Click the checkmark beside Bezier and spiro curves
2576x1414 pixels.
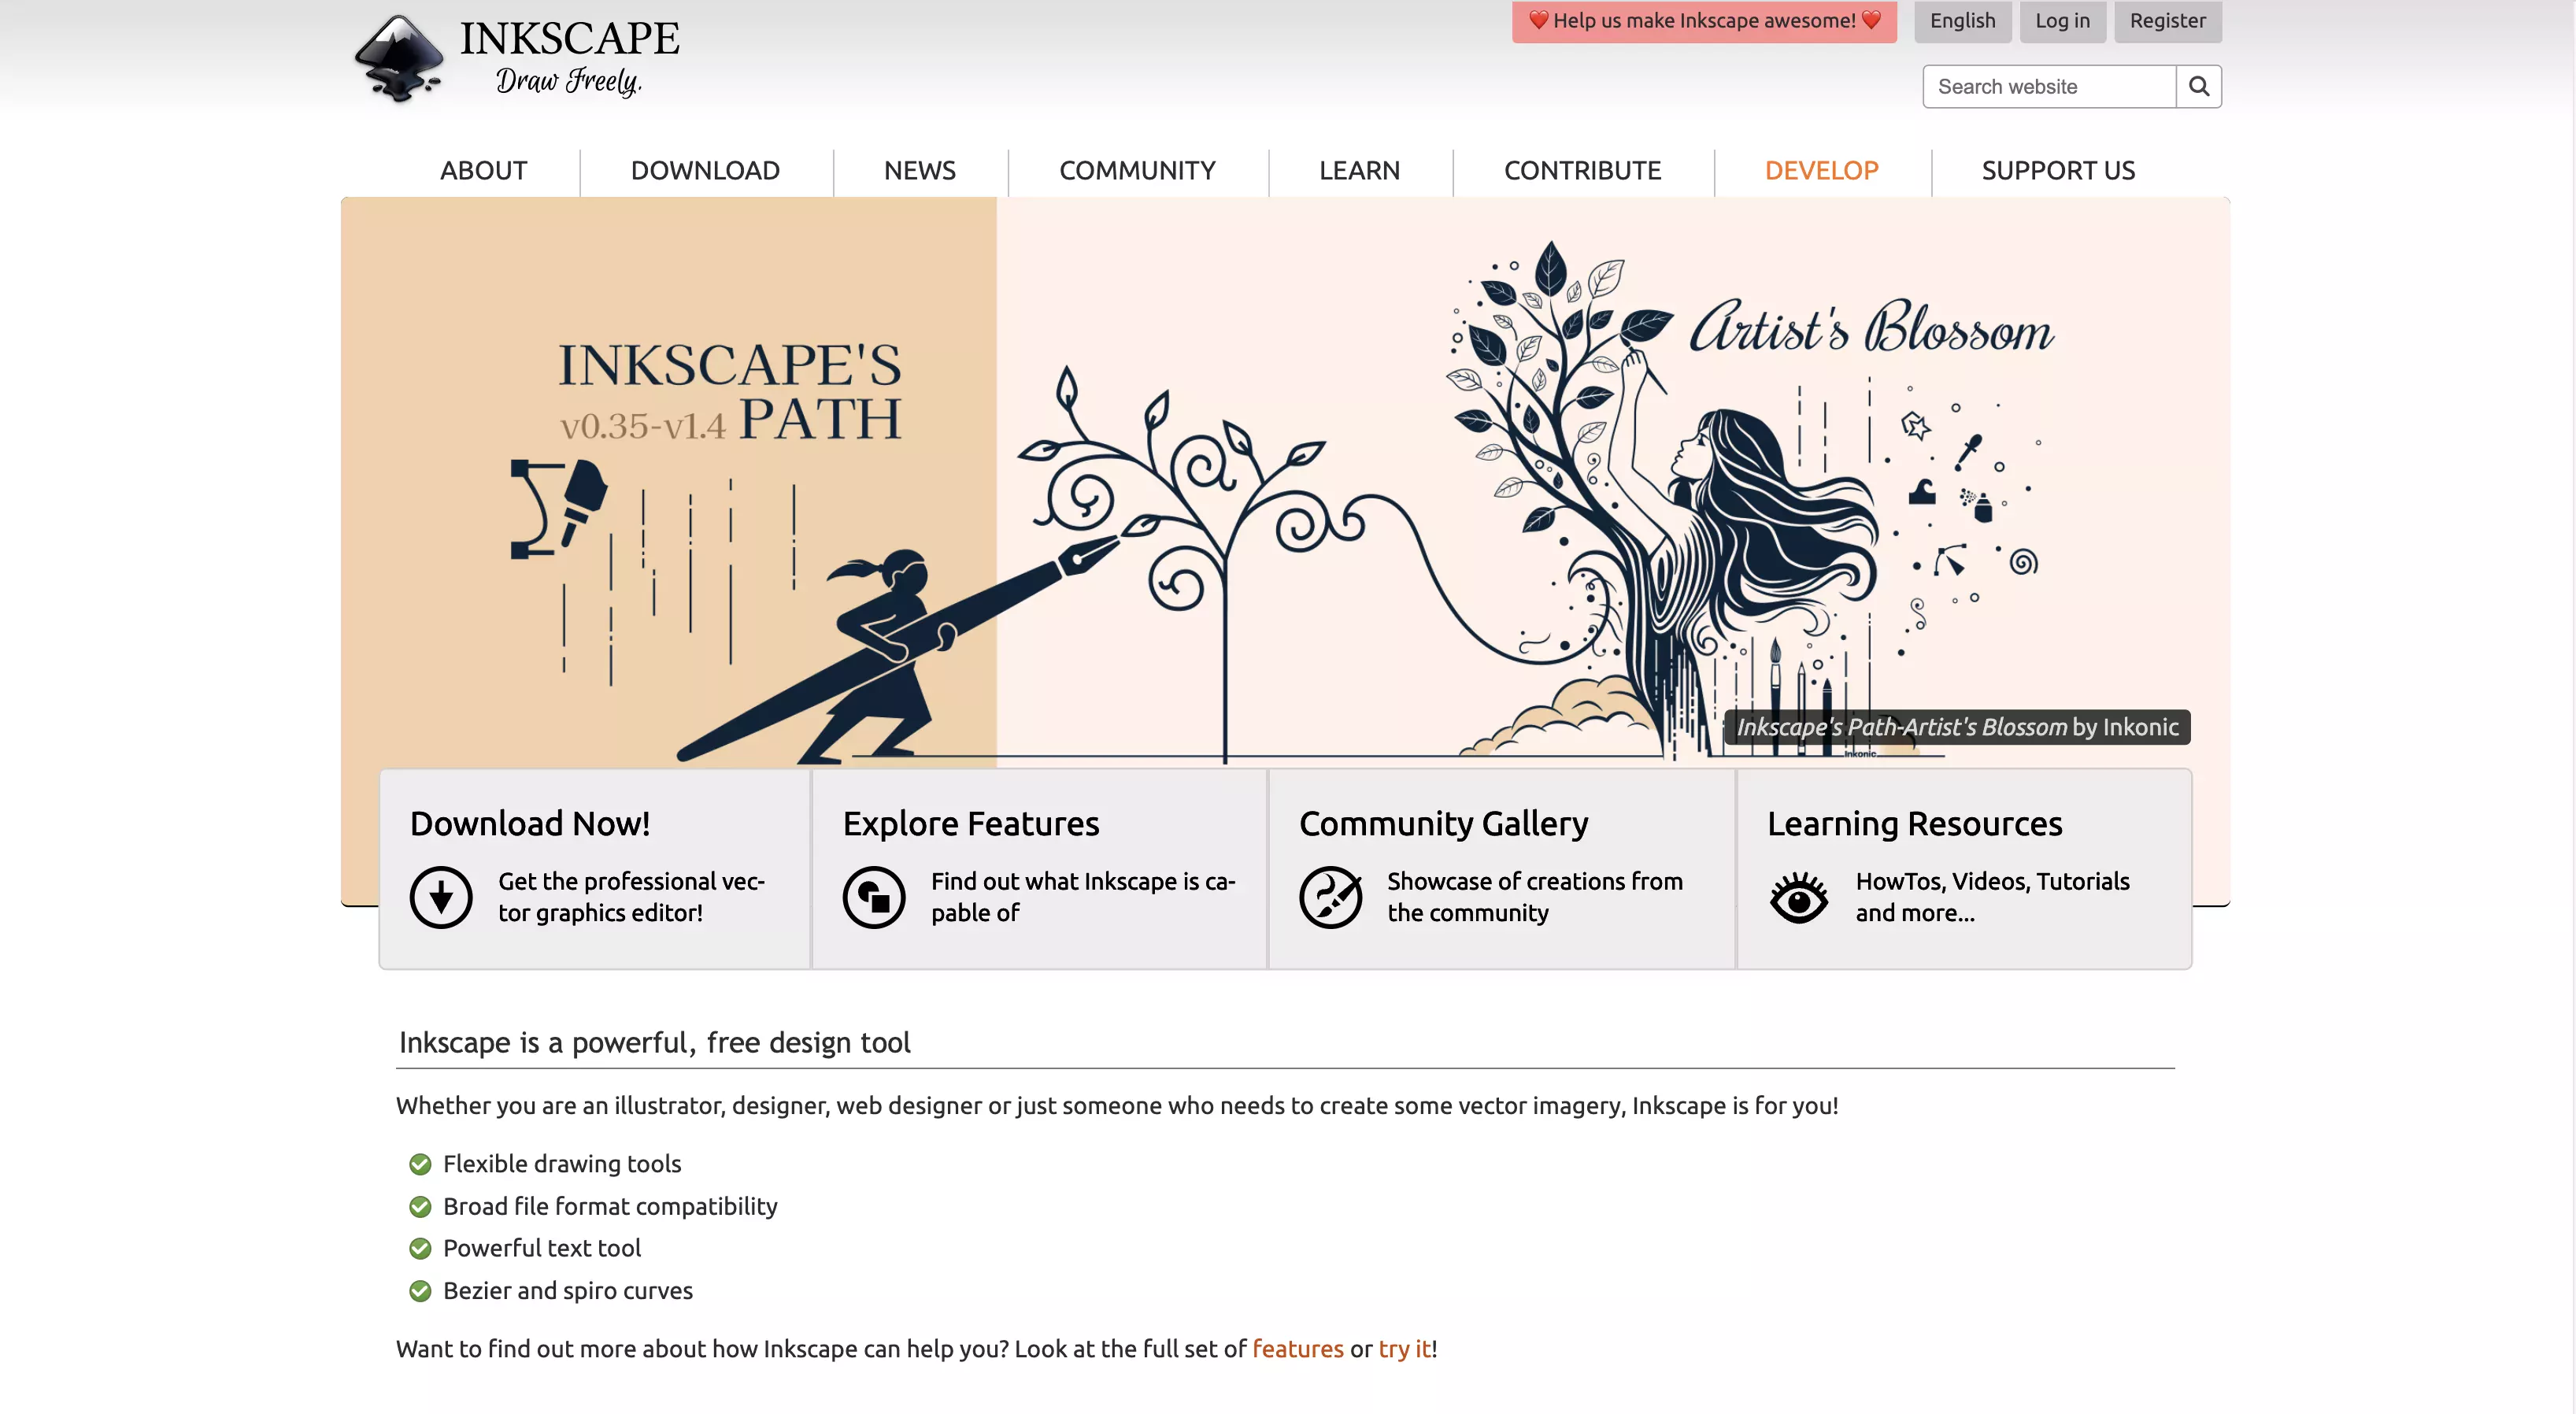419,1290
